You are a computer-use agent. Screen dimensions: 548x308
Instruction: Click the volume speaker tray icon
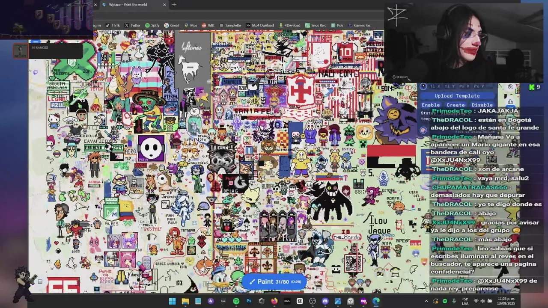coord(483,301)
